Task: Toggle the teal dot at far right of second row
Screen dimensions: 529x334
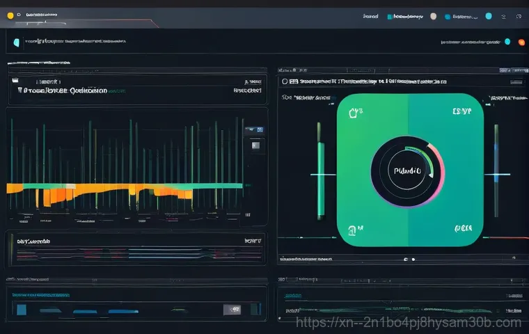Action: 507,42
